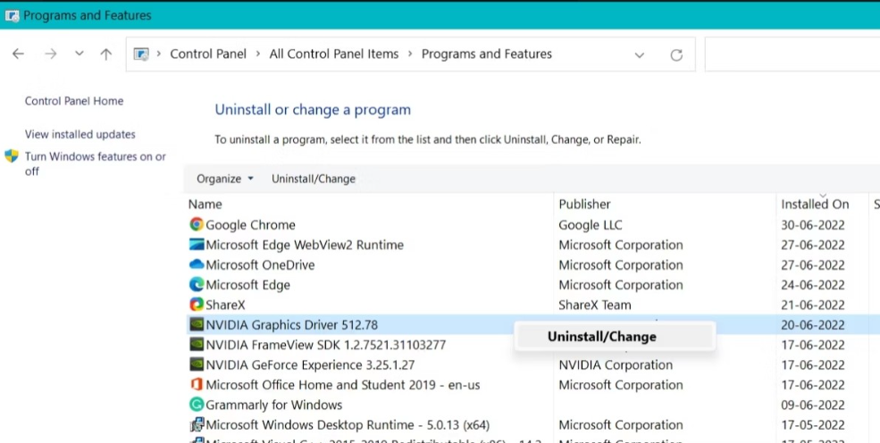Image resolution: width=880 pixels, height=443 pixels.
Task: Click the ShareX program icon
Action: 196,305
